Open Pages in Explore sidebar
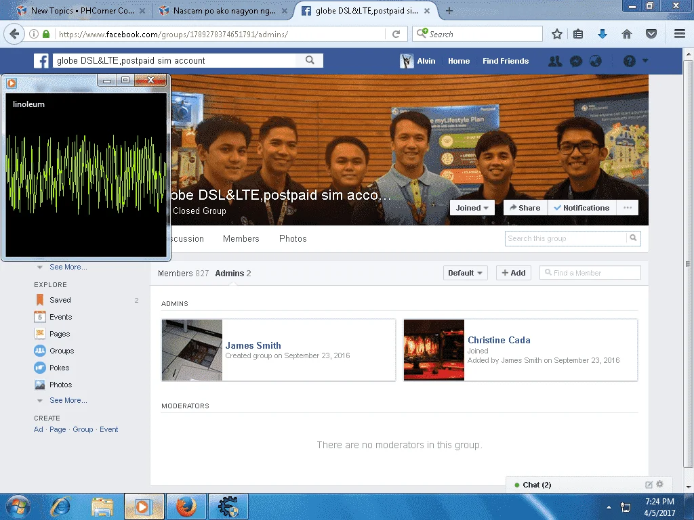This screenshot has width=694, height=520. [60, 334]
